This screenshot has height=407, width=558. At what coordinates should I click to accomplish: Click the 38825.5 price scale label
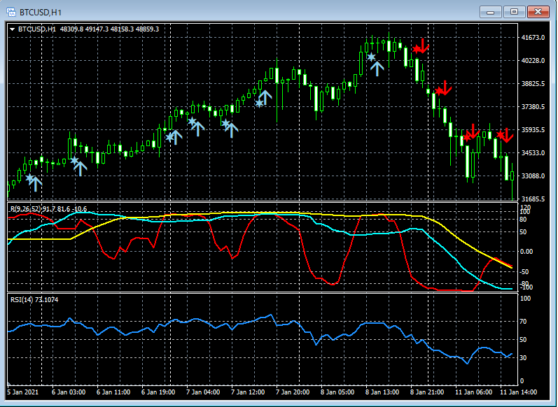click(533, 84)
